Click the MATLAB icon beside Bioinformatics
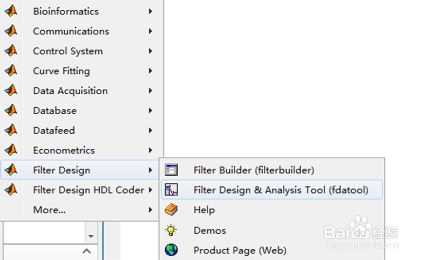This screenshot has height=260, width=422. (11, 11)
